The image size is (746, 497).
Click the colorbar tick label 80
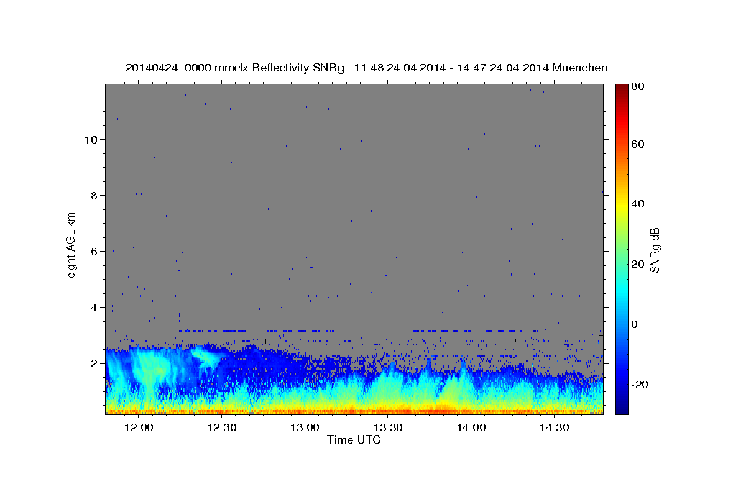638,86
